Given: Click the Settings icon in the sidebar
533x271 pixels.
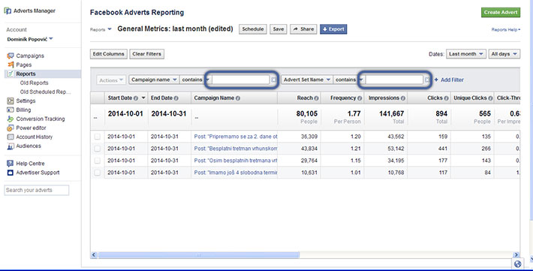Looking at the screenshot, I should (11, 101).
